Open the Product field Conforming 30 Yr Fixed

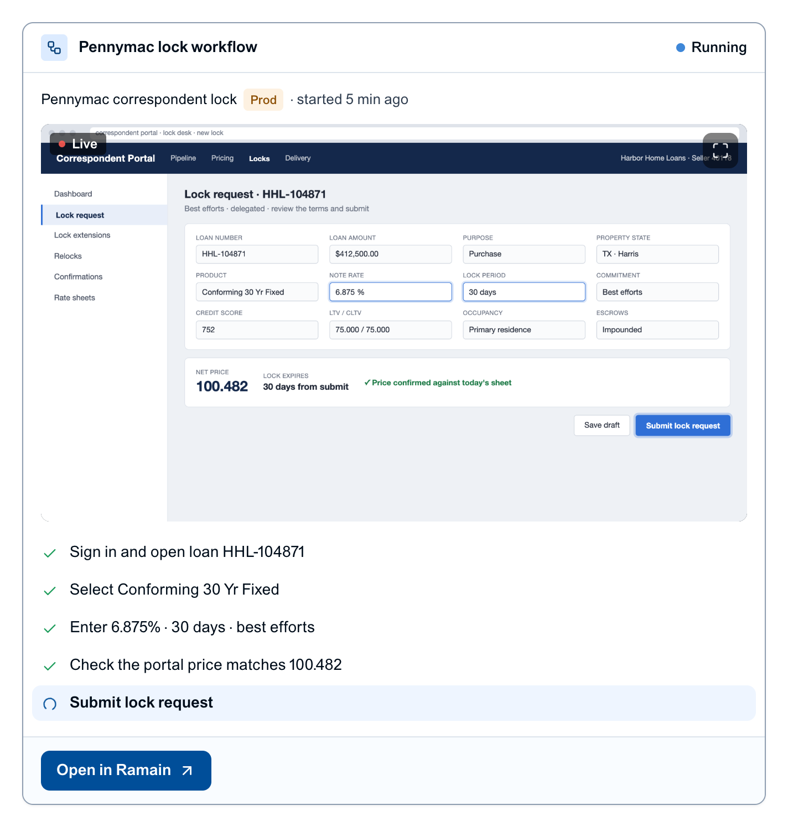pos(257,292)
